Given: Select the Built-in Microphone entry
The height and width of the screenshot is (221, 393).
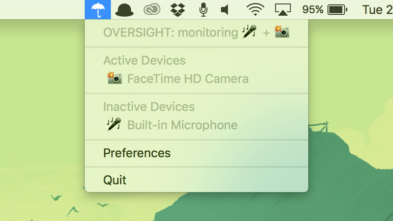Looking at the screenshot, I should [x=196, y=125].
